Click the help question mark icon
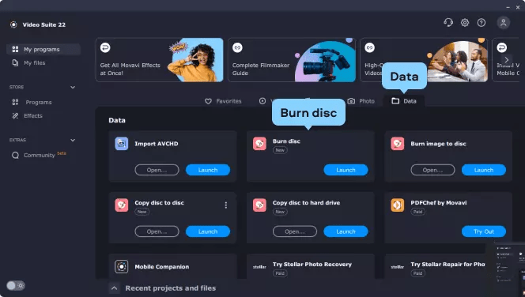Image resolution: width=525 pixels, height=297 pixels. (482, 23)
